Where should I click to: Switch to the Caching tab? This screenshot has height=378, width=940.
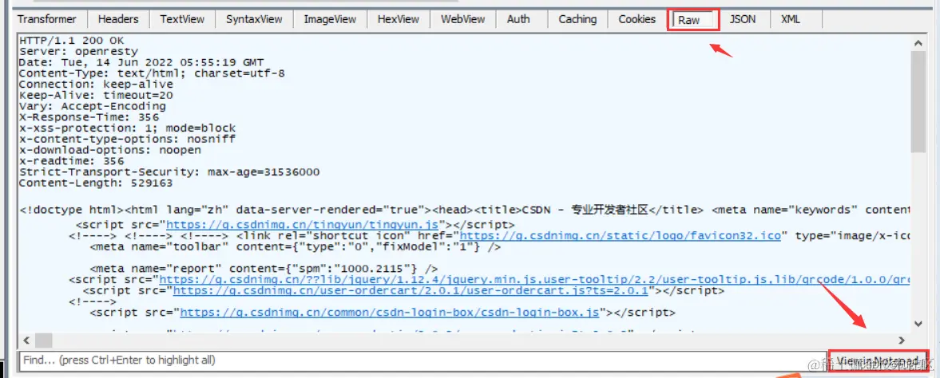[x=577, y=19]
